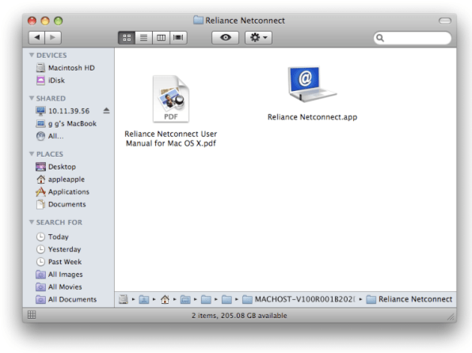Click the hard disk icon in the path bar
The image size is (472, 353).
point(124,299)
